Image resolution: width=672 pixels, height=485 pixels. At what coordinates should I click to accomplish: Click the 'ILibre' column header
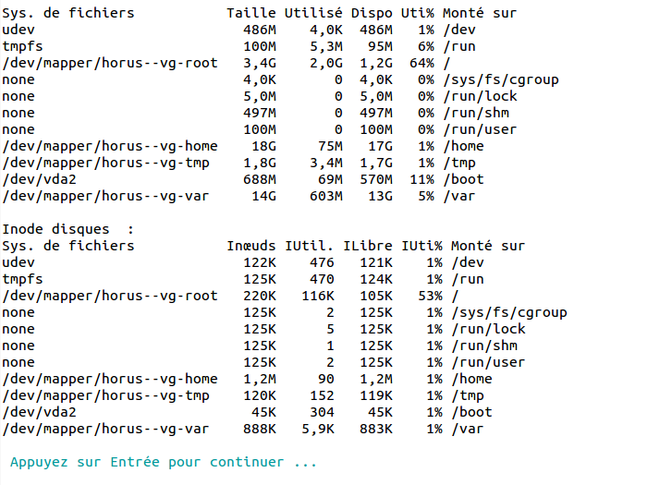click(x=368, y=246)
